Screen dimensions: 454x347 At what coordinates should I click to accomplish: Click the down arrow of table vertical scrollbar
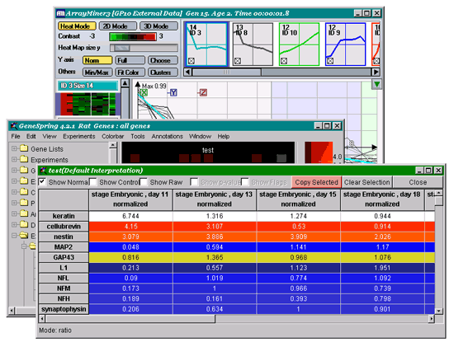(x=438, y=311)
